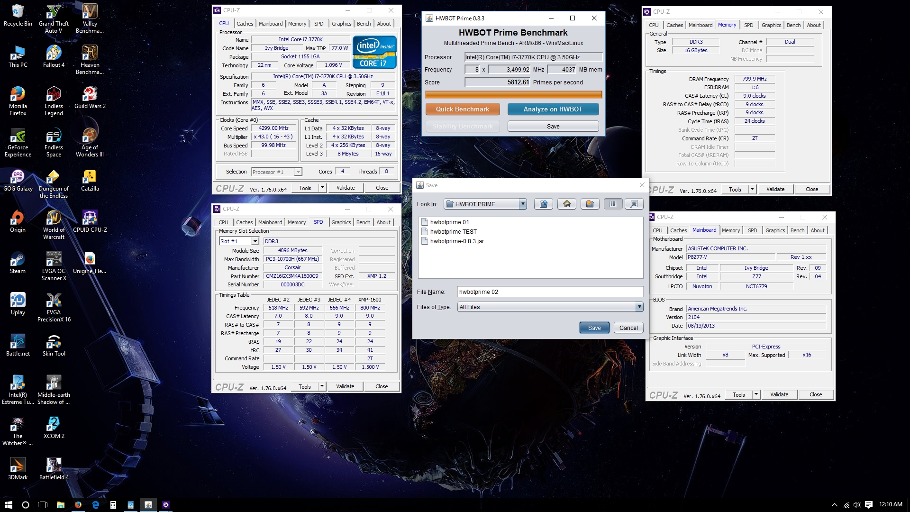Open Battle.net desktop icon

coord(18,345)
